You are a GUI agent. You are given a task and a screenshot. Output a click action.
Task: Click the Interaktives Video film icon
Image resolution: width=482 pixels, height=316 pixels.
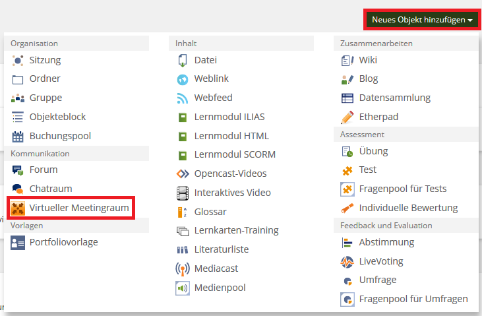pyautogui.click(x=183, y=193)
